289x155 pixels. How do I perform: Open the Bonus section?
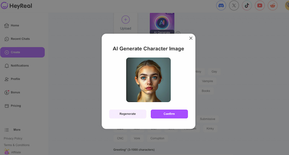[15, 92]
